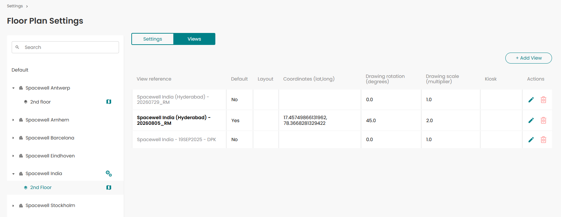The image size is (561, 217).
Task: Click the building icon next to Spacewell Antwerp
Action: coord(21,88)
